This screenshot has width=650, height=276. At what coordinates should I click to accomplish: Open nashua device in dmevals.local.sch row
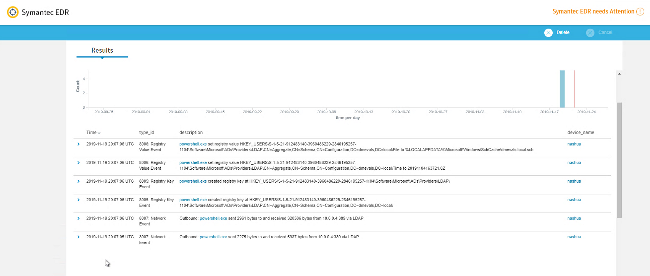tap(574, 144)
